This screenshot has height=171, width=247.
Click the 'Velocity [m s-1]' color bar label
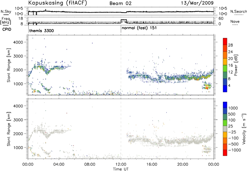click(244, 129)
